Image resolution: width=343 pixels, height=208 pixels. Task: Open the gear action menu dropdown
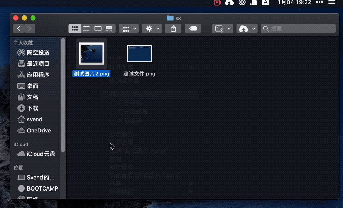coord(152,29)
